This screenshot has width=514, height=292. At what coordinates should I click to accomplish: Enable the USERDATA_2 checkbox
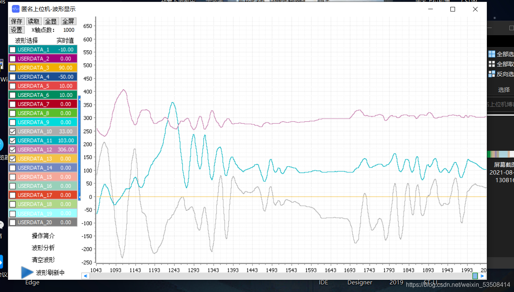(13, 59)
